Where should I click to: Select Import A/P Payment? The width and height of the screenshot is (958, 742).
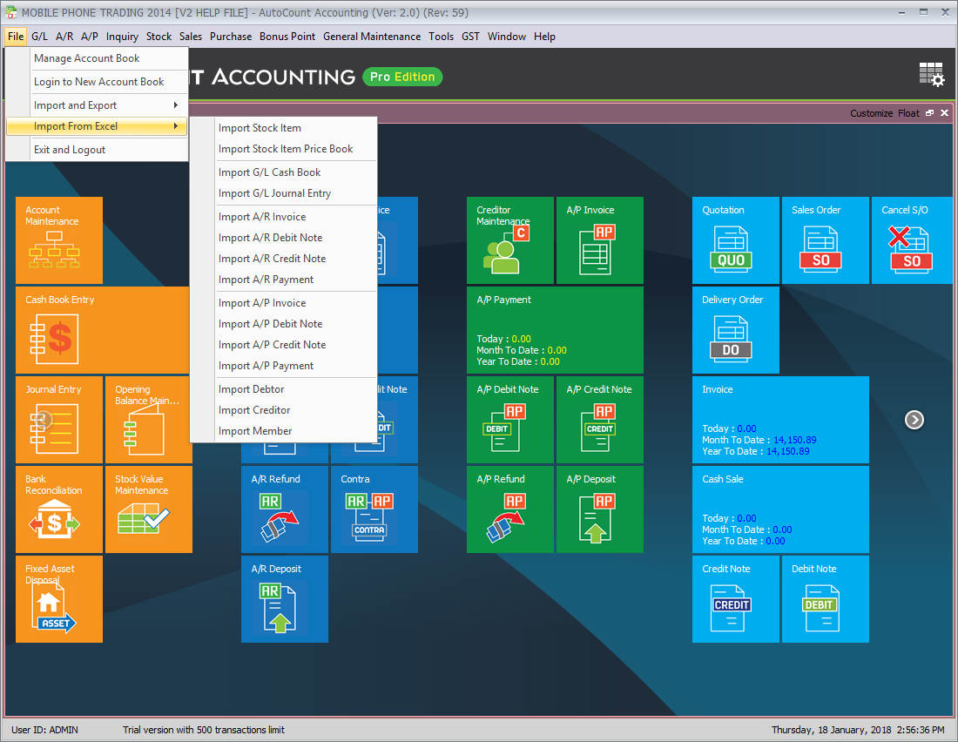(x=284, y=366)
